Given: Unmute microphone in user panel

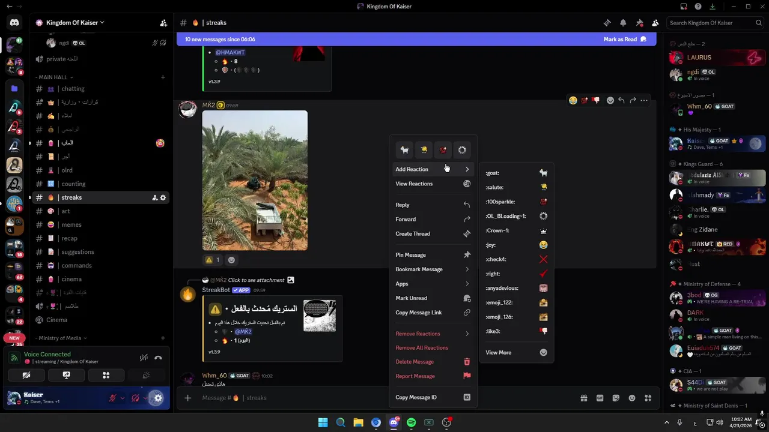Looking at the screenshot, I should pos(112,398).
